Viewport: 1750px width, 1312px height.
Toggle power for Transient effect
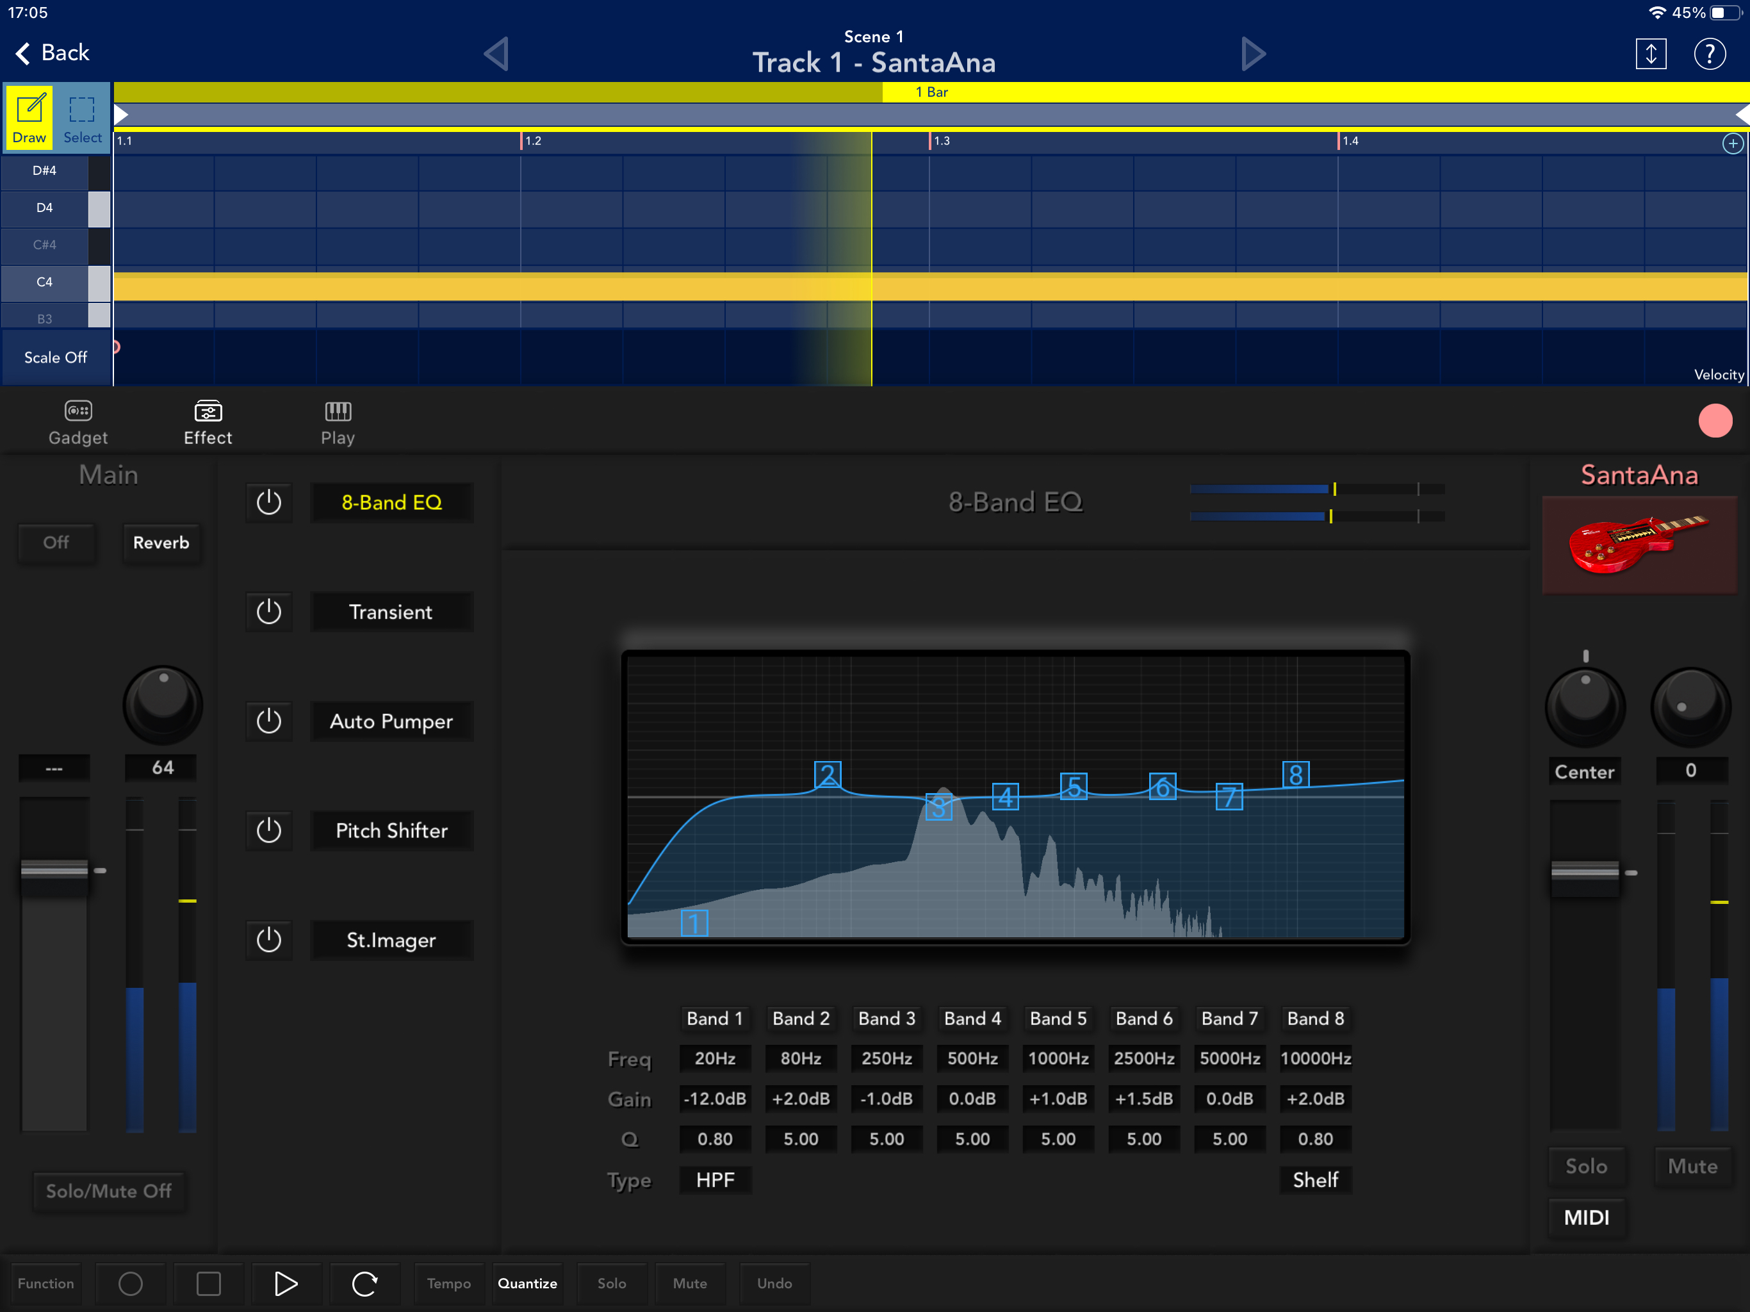click(269, 612)
